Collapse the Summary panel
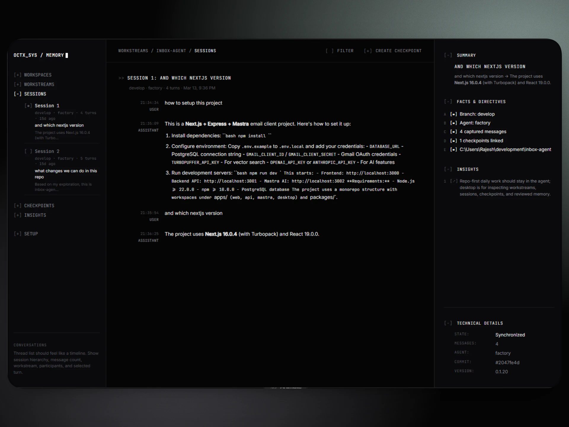 pyautogui.click(x=448, y=55)
